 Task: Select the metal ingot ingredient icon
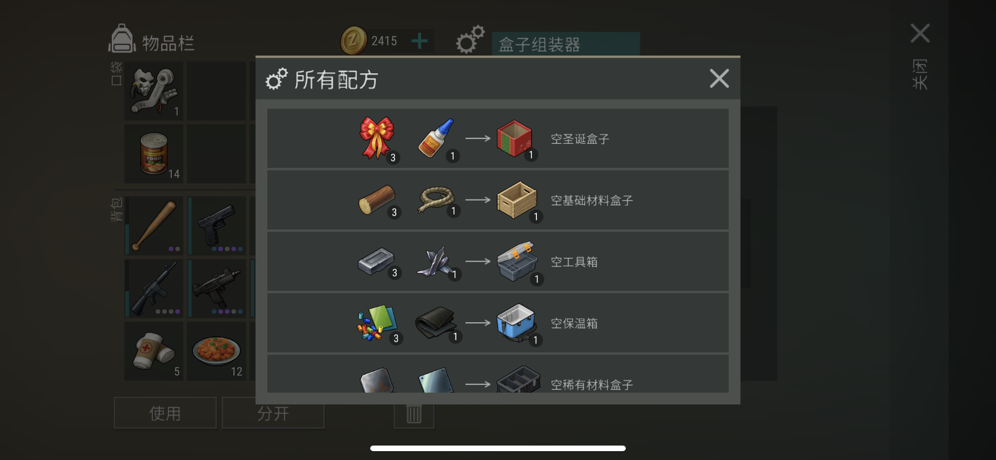click(x=376, y=261)
